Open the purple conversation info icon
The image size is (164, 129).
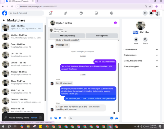coord(115,23)
